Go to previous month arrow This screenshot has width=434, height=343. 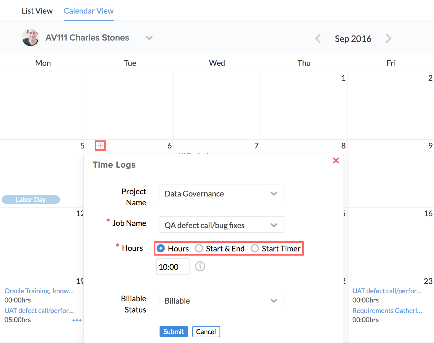point(318,39)
